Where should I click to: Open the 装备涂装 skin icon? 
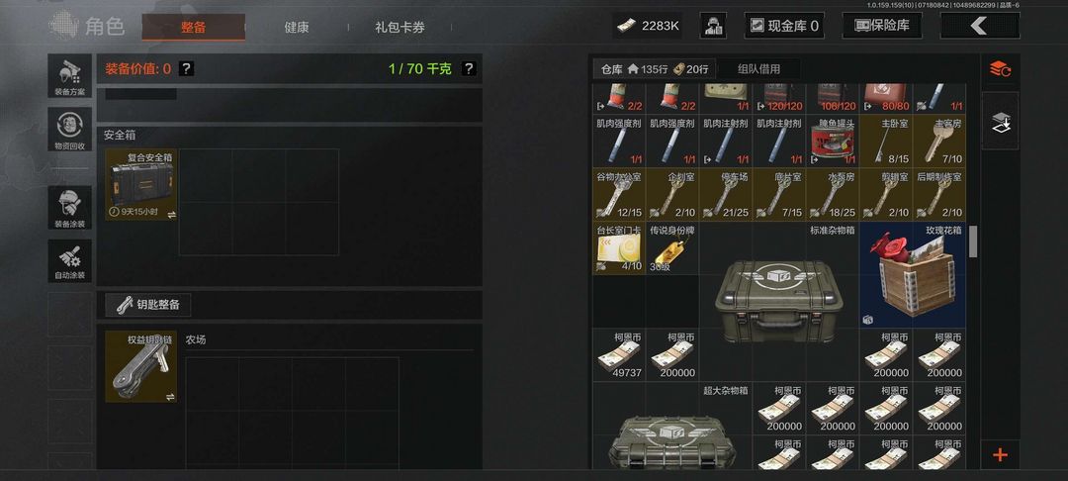[x=69, y=208]
